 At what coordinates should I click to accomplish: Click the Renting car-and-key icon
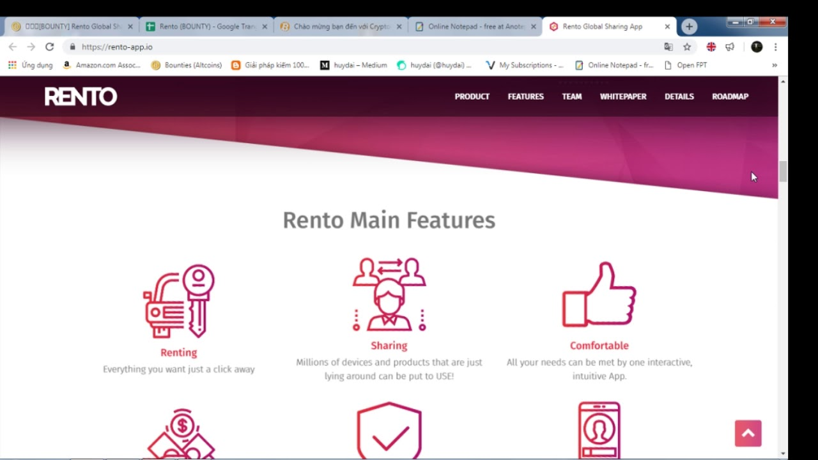point(179,301)
